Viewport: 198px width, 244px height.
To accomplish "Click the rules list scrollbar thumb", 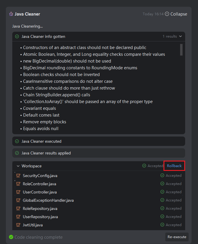I will [x=181, y=50].
